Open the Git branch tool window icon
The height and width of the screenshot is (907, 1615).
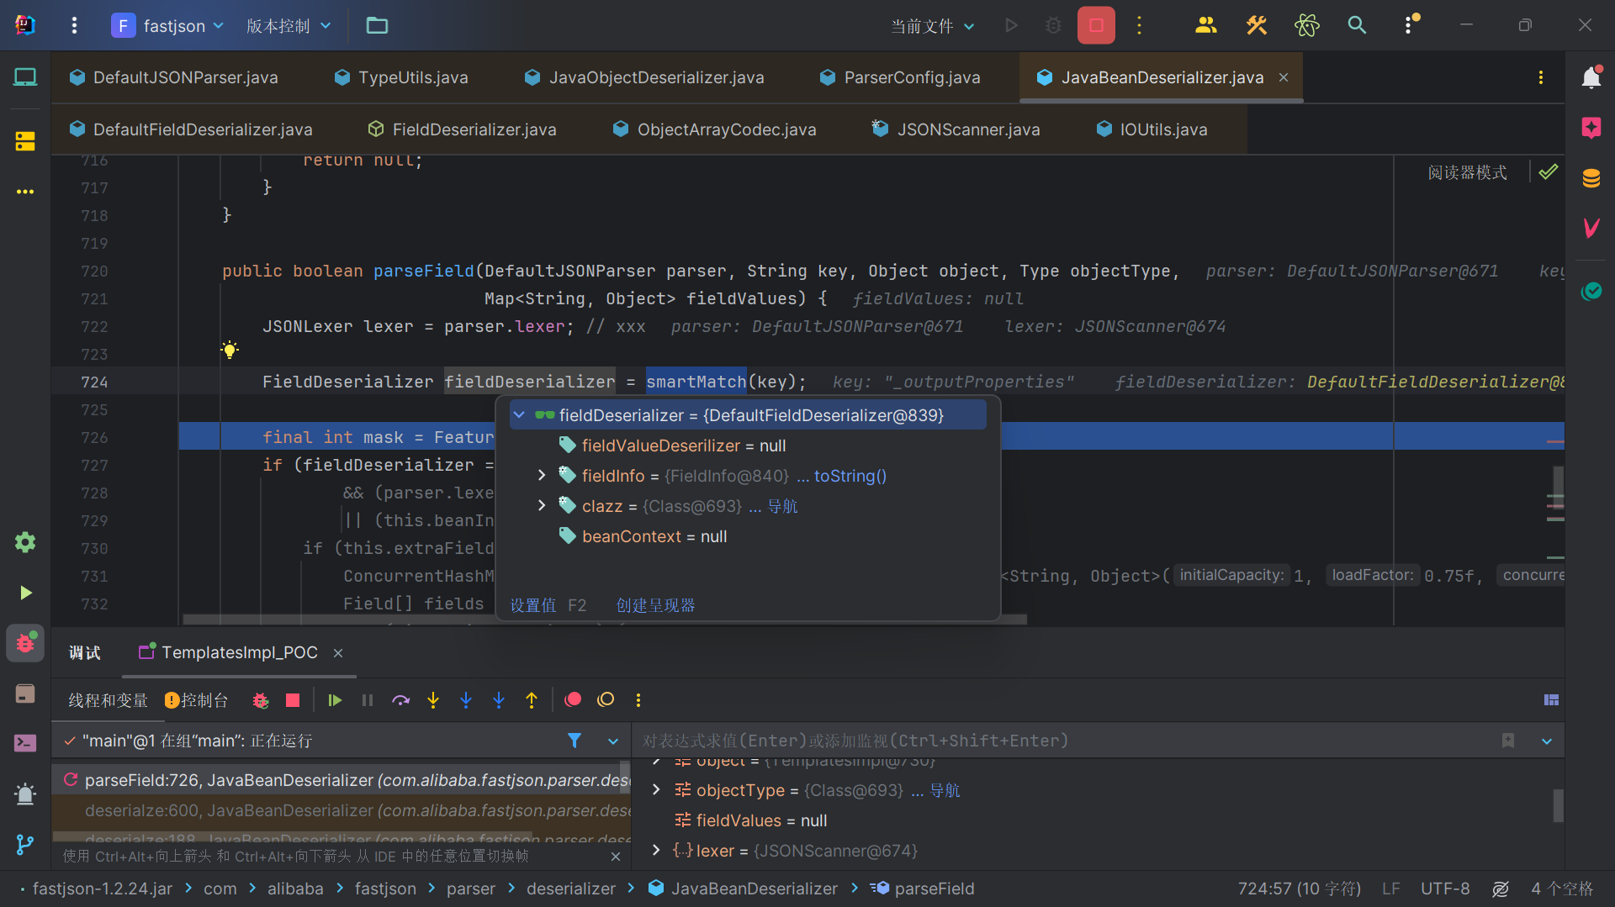[x=25, y=844]
